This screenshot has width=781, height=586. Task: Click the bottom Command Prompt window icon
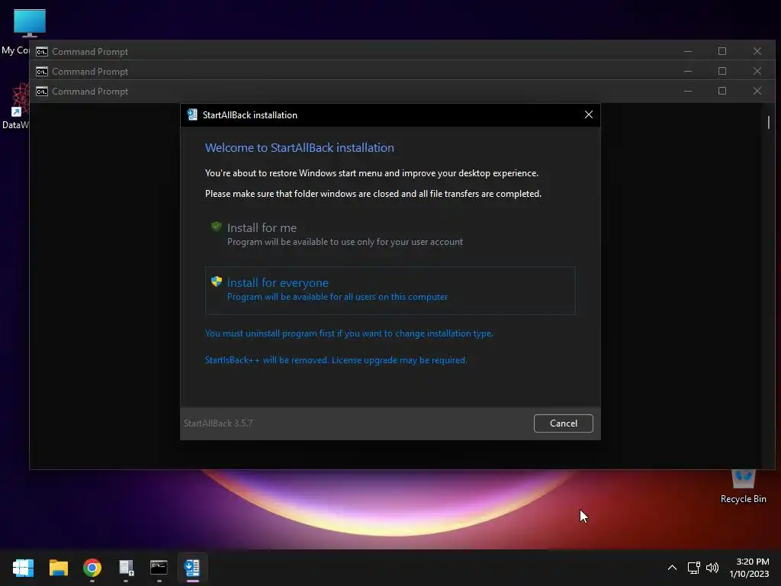coord(42,92)
